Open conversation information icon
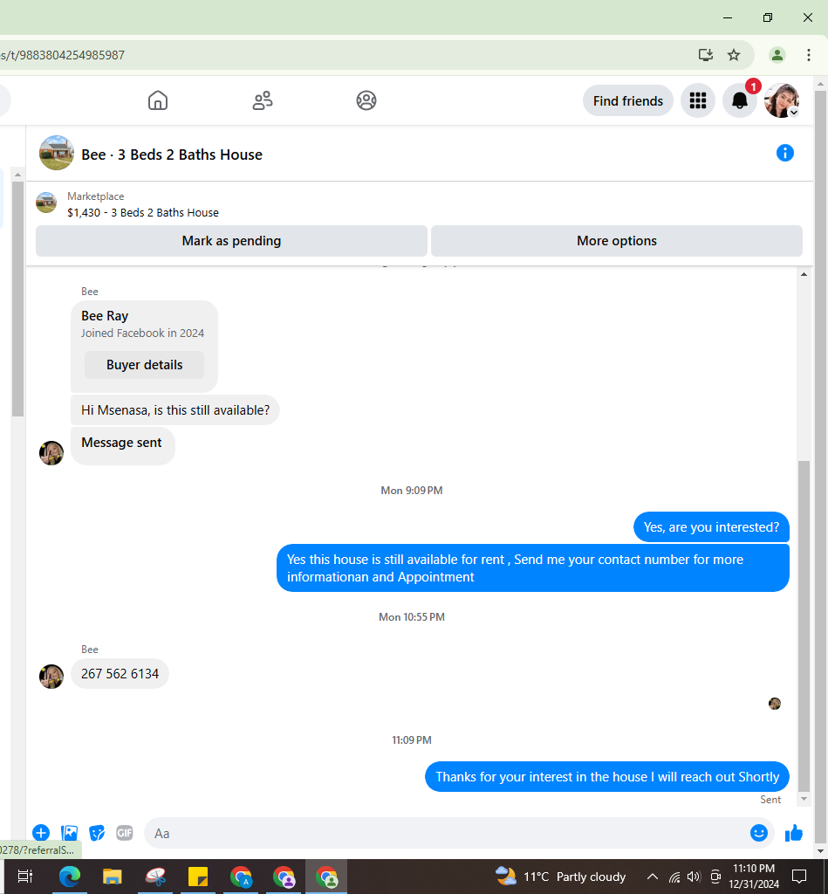 pyautogui.click(x=784, y=154)
